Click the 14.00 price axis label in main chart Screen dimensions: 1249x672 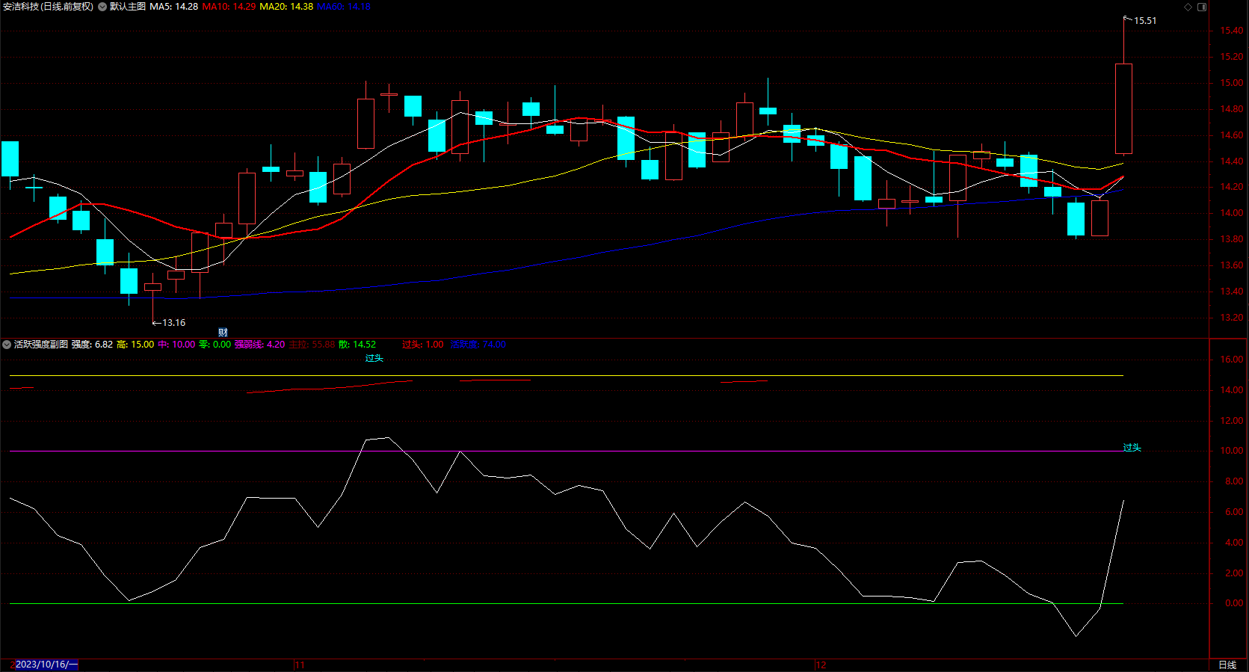(1232, 213)
